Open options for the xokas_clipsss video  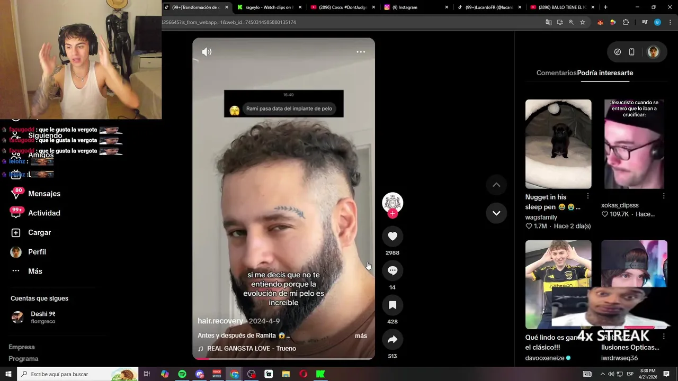click(x=664, y=196)
